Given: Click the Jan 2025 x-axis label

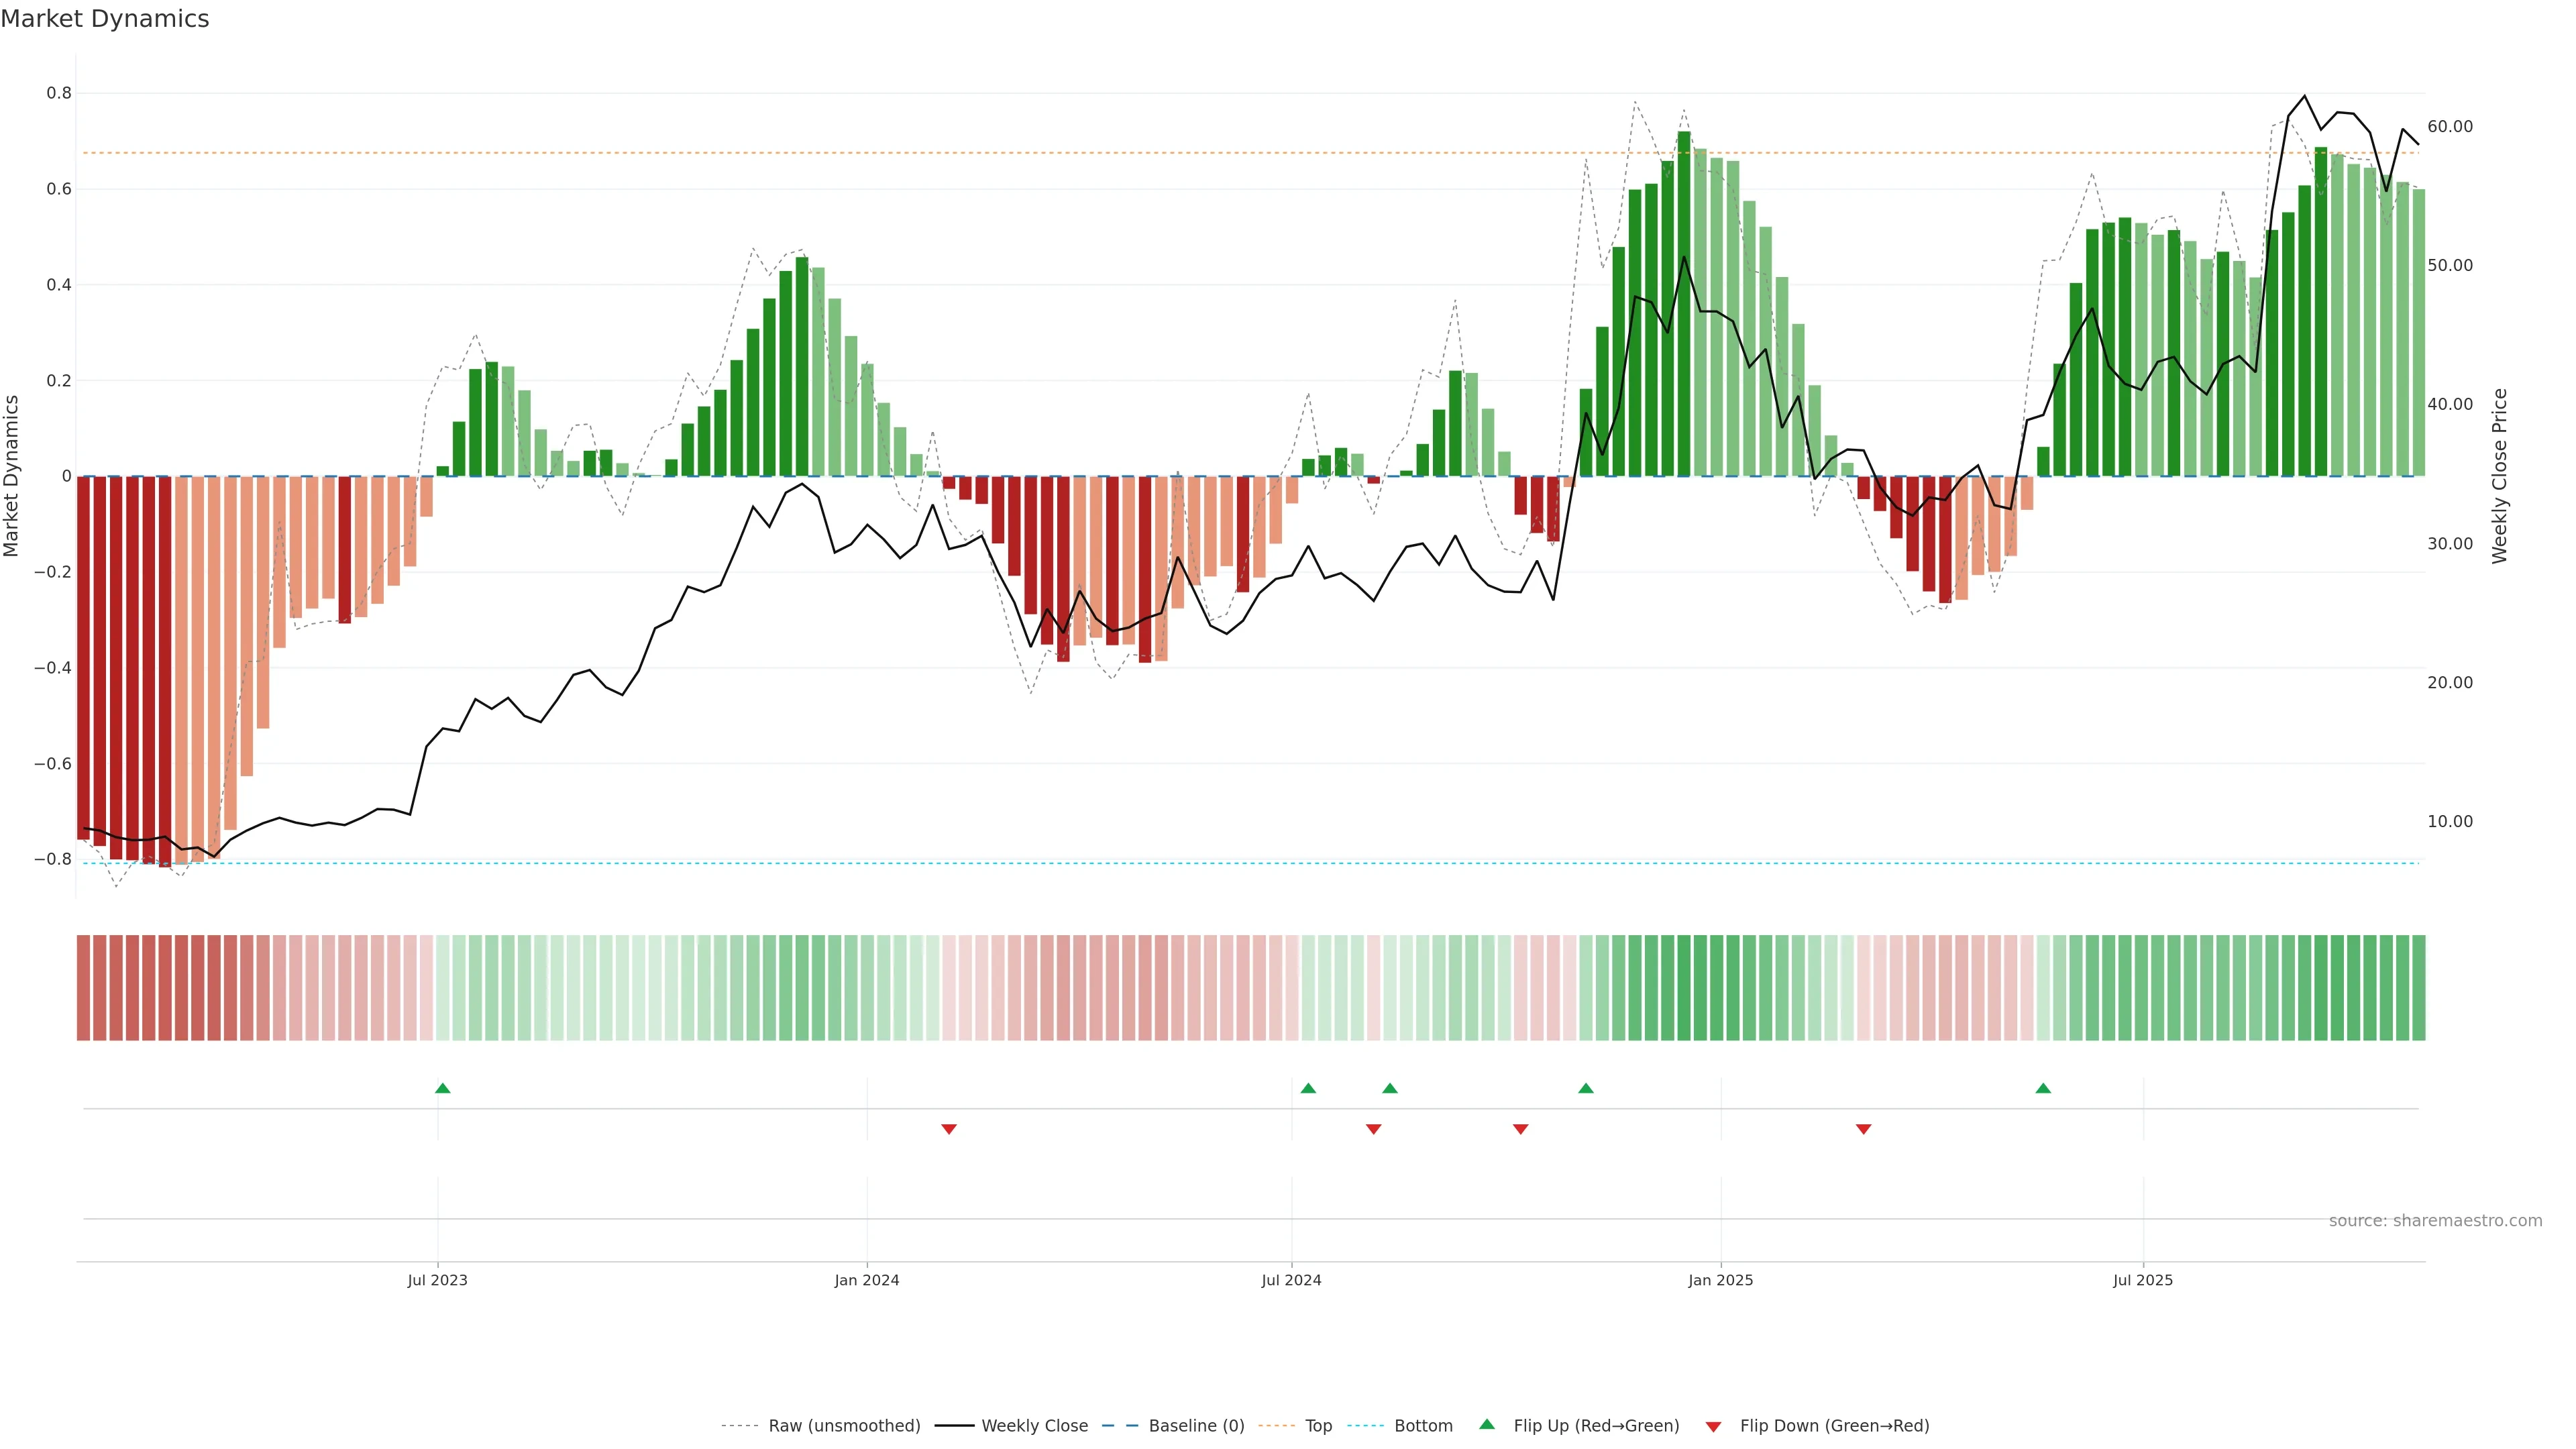Looking at the screenshot, I should [1720, 1280].
